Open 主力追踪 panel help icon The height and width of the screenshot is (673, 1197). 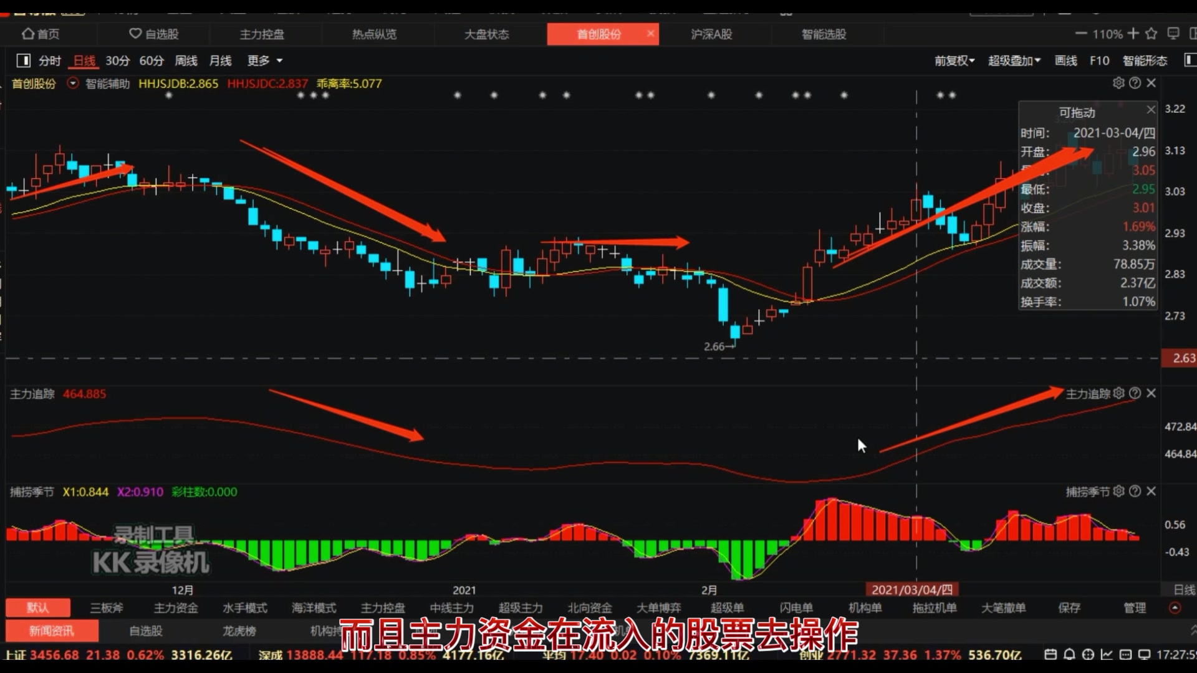(1135, 393)
